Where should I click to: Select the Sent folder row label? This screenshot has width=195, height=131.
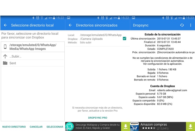(13, 63)
